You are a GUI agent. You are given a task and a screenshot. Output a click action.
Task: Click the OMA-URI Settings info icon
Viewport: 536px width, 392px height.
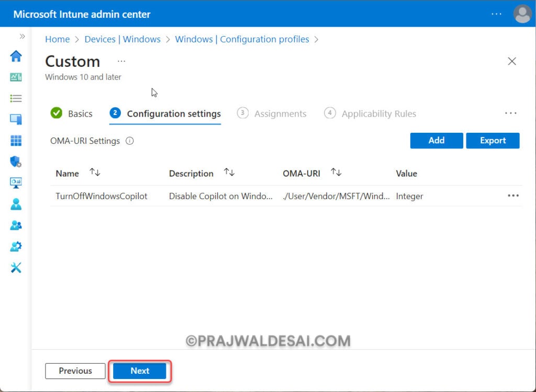(130, 141)
